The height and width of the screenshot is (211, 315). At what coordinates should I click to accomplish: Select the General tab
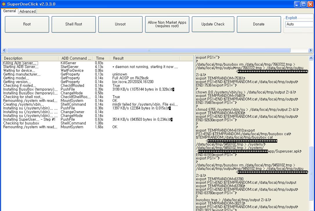coord(10,11)
